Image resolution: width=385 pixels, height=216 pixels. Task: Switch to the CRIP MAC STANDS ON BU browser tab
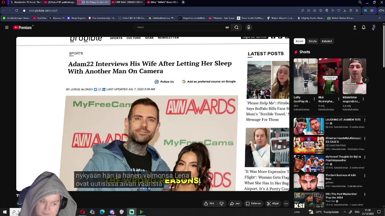point(128,2)
